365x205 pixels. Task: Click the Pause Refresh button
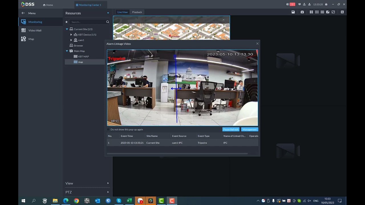pyautogui.click(x=231, y=130)
